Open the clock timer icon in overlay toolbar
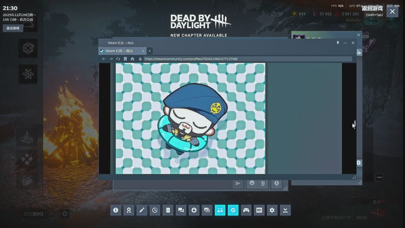The height and width of the screenshot is (228, 405). pos(155,210)
